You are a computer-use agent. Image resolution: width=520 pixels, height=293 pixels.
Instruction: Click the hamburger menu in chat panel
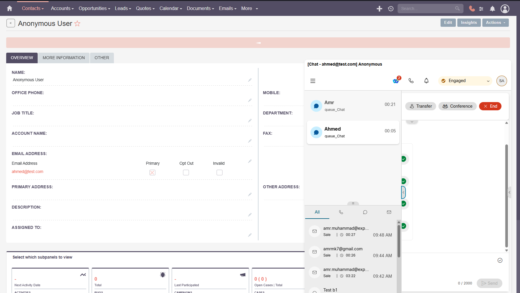point(313,81)
